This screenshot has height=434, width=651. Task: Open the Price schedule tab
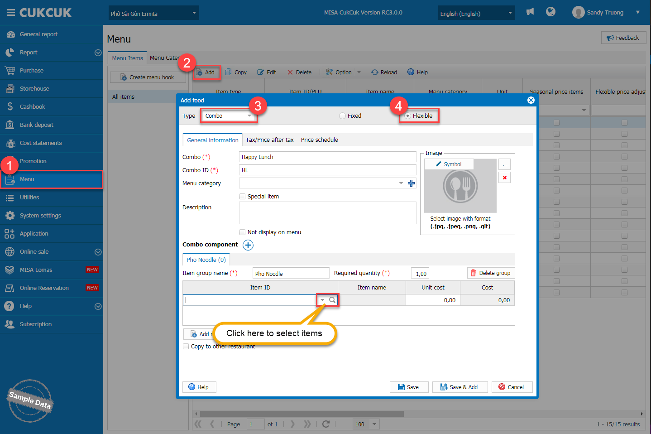[x=319, y=140]
